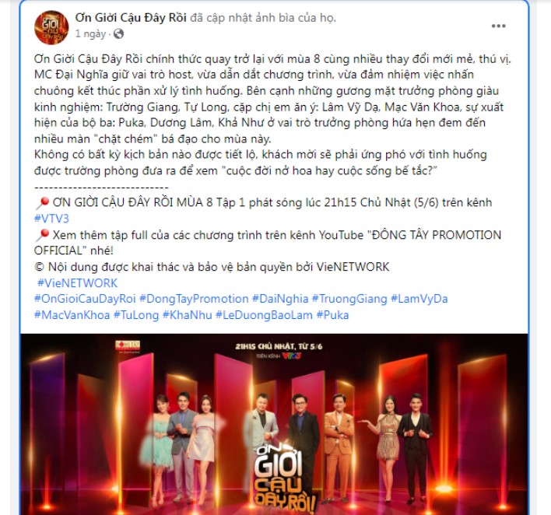Open the #Puka hashtag
This screenshot has width=551, height=515.
(x=332, y=315)
